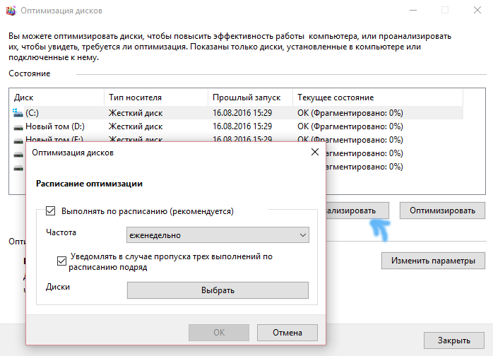
Task: Toggle the Уведомлять в случае пропуска checkbox
Action: click(61, 261)
